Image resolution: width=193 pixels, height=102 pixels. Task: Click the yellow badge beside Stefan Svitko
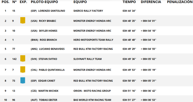pyautogui.click(x=23, y=58)
